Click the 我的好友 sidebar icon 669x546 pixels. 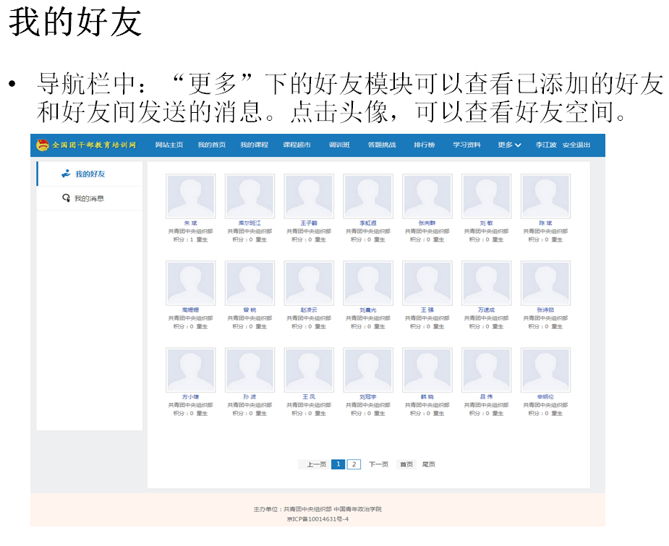(66, 174)
